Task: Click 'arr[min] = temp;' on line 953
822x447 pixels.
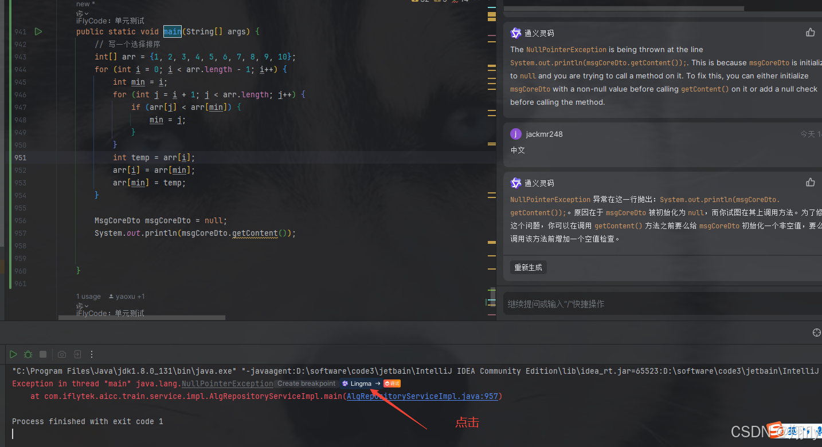Action: coord(150,183)
